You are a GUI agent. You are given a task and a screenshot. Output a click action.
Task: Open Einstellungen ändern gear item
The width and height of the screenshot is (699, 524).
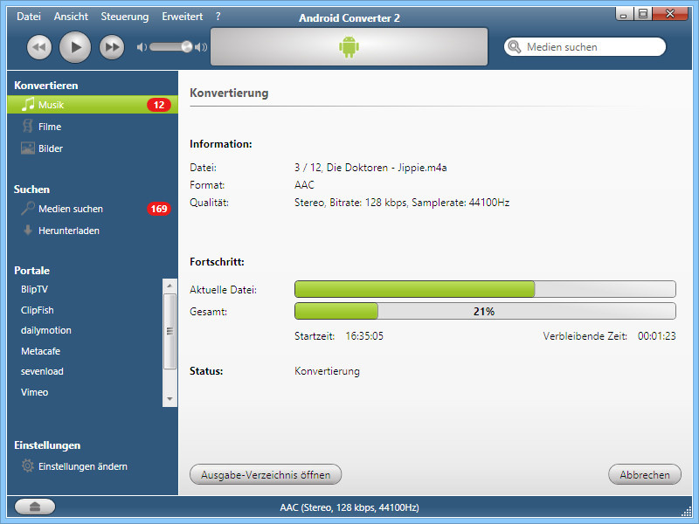(x=74, y=466)
